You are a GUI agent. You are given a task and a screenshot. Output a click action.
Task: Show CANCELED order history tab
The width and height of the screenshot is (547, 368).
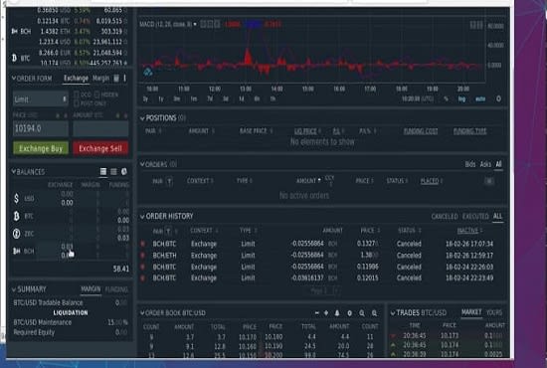click(445, 217)
